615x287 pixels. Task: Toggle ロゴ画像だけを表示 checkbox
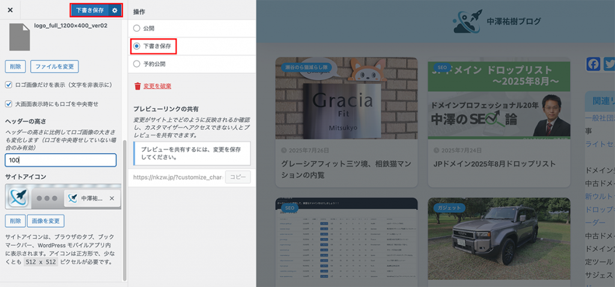coord(9,85)
